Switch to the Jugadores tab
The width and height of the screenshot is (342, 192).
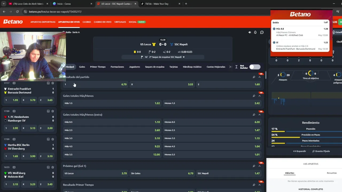pos(134,67)
